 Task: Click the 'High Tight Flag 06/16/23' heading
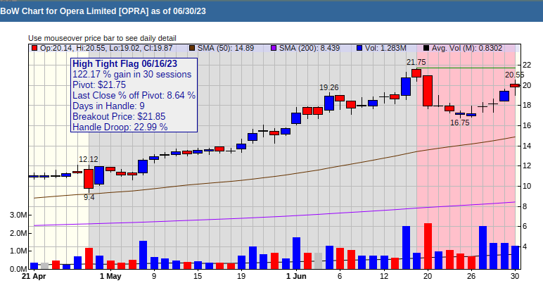coord(124,64)
